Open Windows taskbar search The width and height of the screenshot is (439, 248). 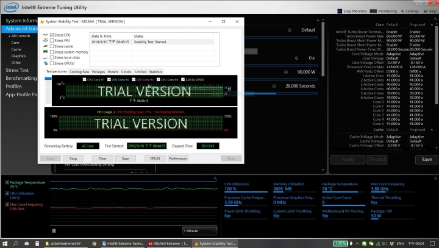(x=15, y=244)
